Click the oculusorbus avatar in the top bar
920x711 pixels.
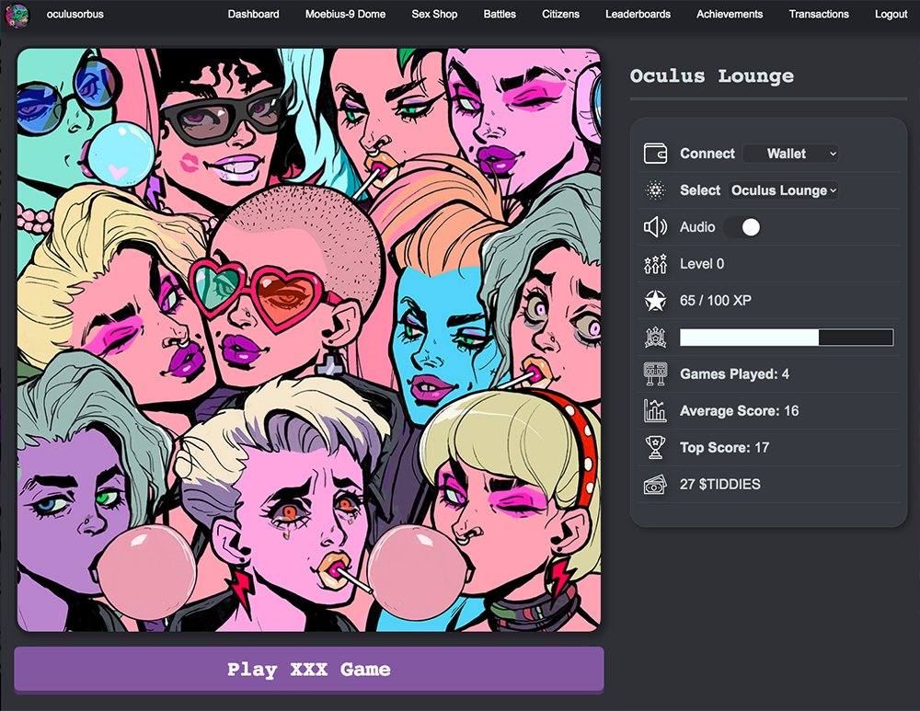(19, 14)
